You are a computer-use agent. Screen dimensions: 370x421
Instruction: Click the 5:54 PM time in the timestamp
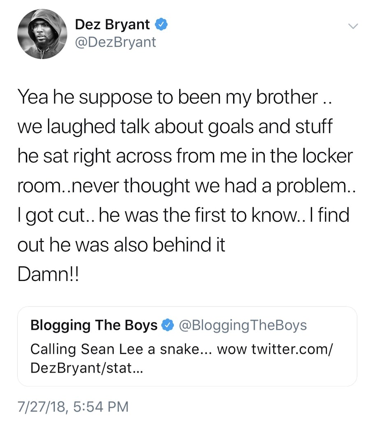102,407
